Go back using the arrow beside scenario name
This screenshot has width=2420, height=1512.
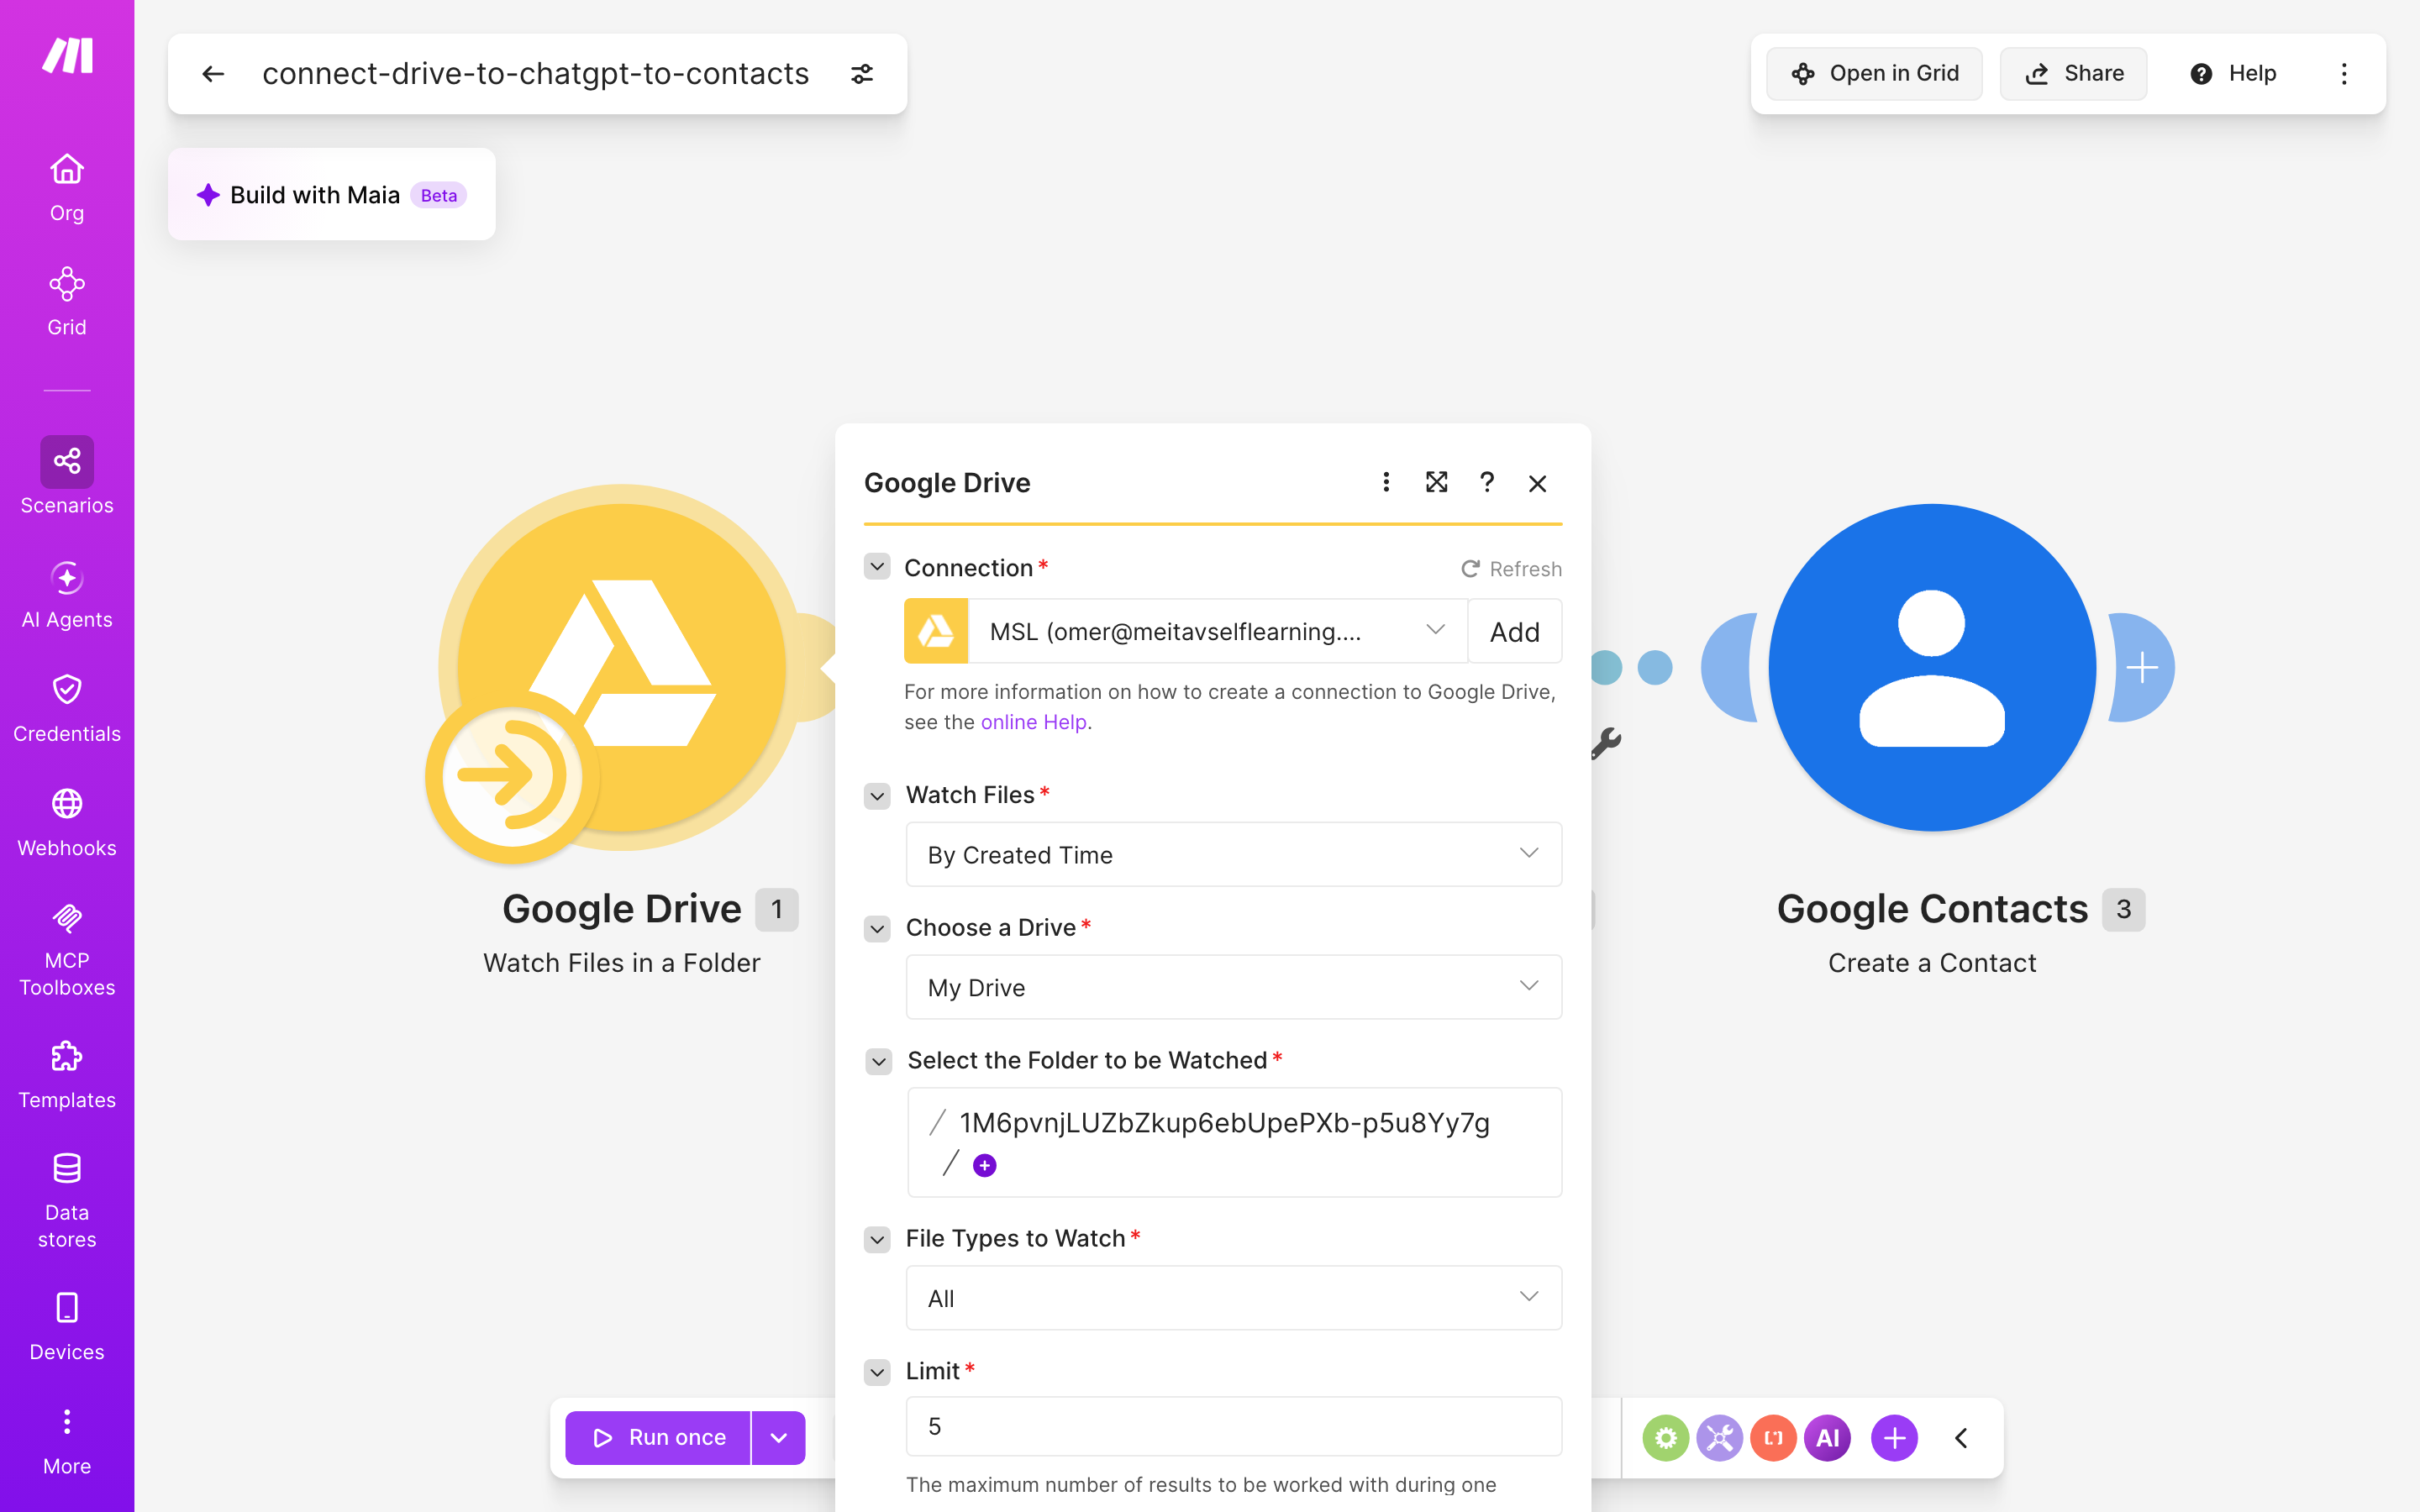coord(213,74)
